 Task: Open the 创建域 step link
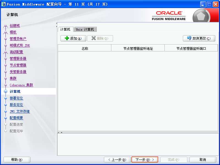coord(15,26)
